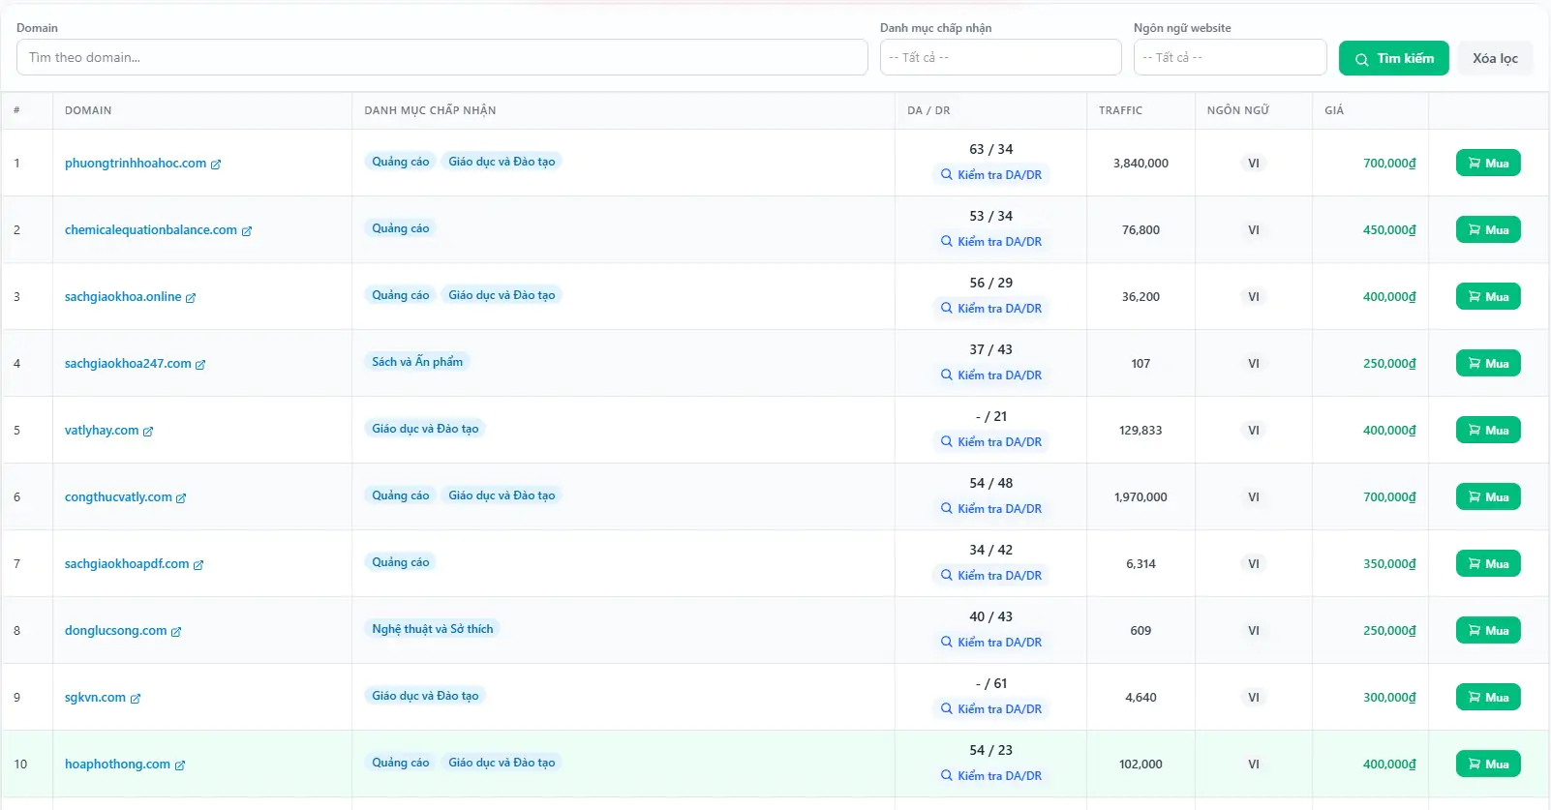Click traffic value 1,970,000
The height and width of the screenshot is (810, 1551).
pyautogui.click(x=1140, y=497)
